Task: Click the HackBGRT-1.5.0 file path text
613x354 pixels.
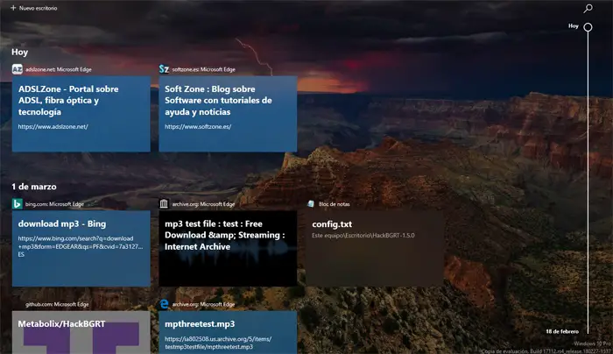Action: coord(363,236)
